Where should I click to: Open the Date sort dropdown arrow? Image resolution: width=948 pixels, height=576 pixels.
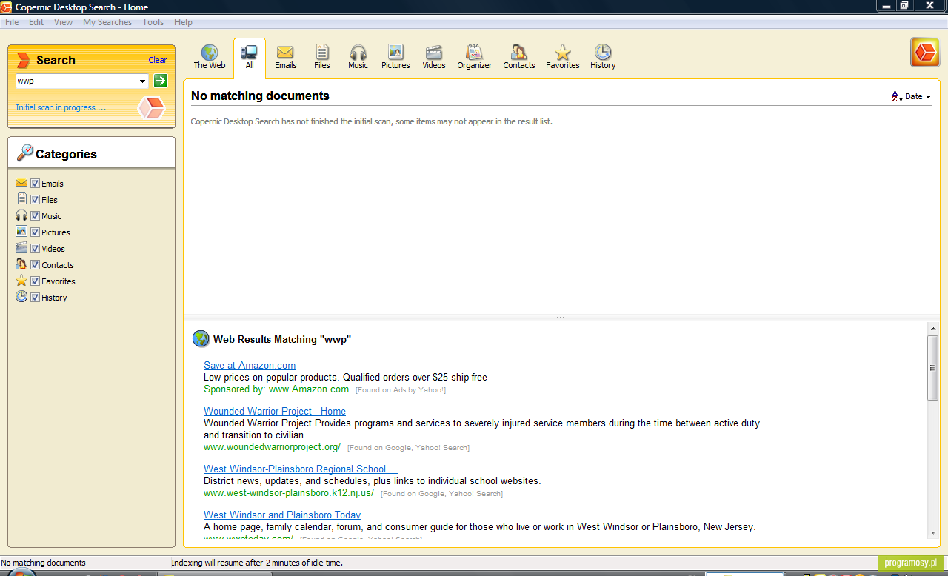coord(929,97)
